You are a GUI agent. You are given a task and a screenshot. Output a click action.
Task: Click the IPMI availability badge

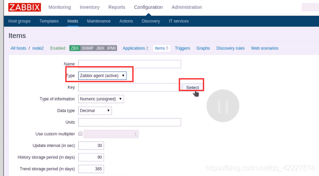pyautogui.click(x=111, y=48)
